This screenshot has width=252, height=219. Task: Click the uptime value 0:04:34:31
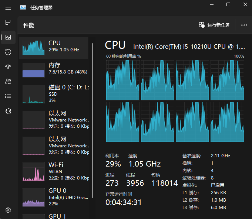(124, 202)
